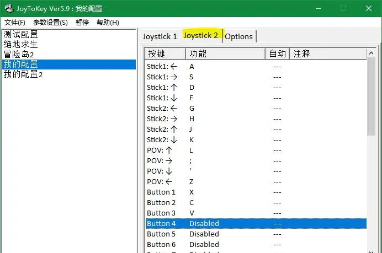
Task: Select the 我的配置2 profile
Action: 68,74
